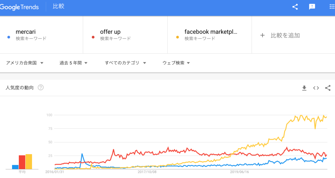Go to Google Trends home logo
This screenshot has height=178, width=335.
click(x=19, y=7)
